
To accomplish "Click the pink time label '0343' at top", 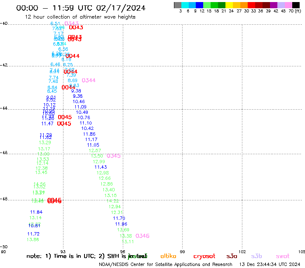I will click(72, 24).
